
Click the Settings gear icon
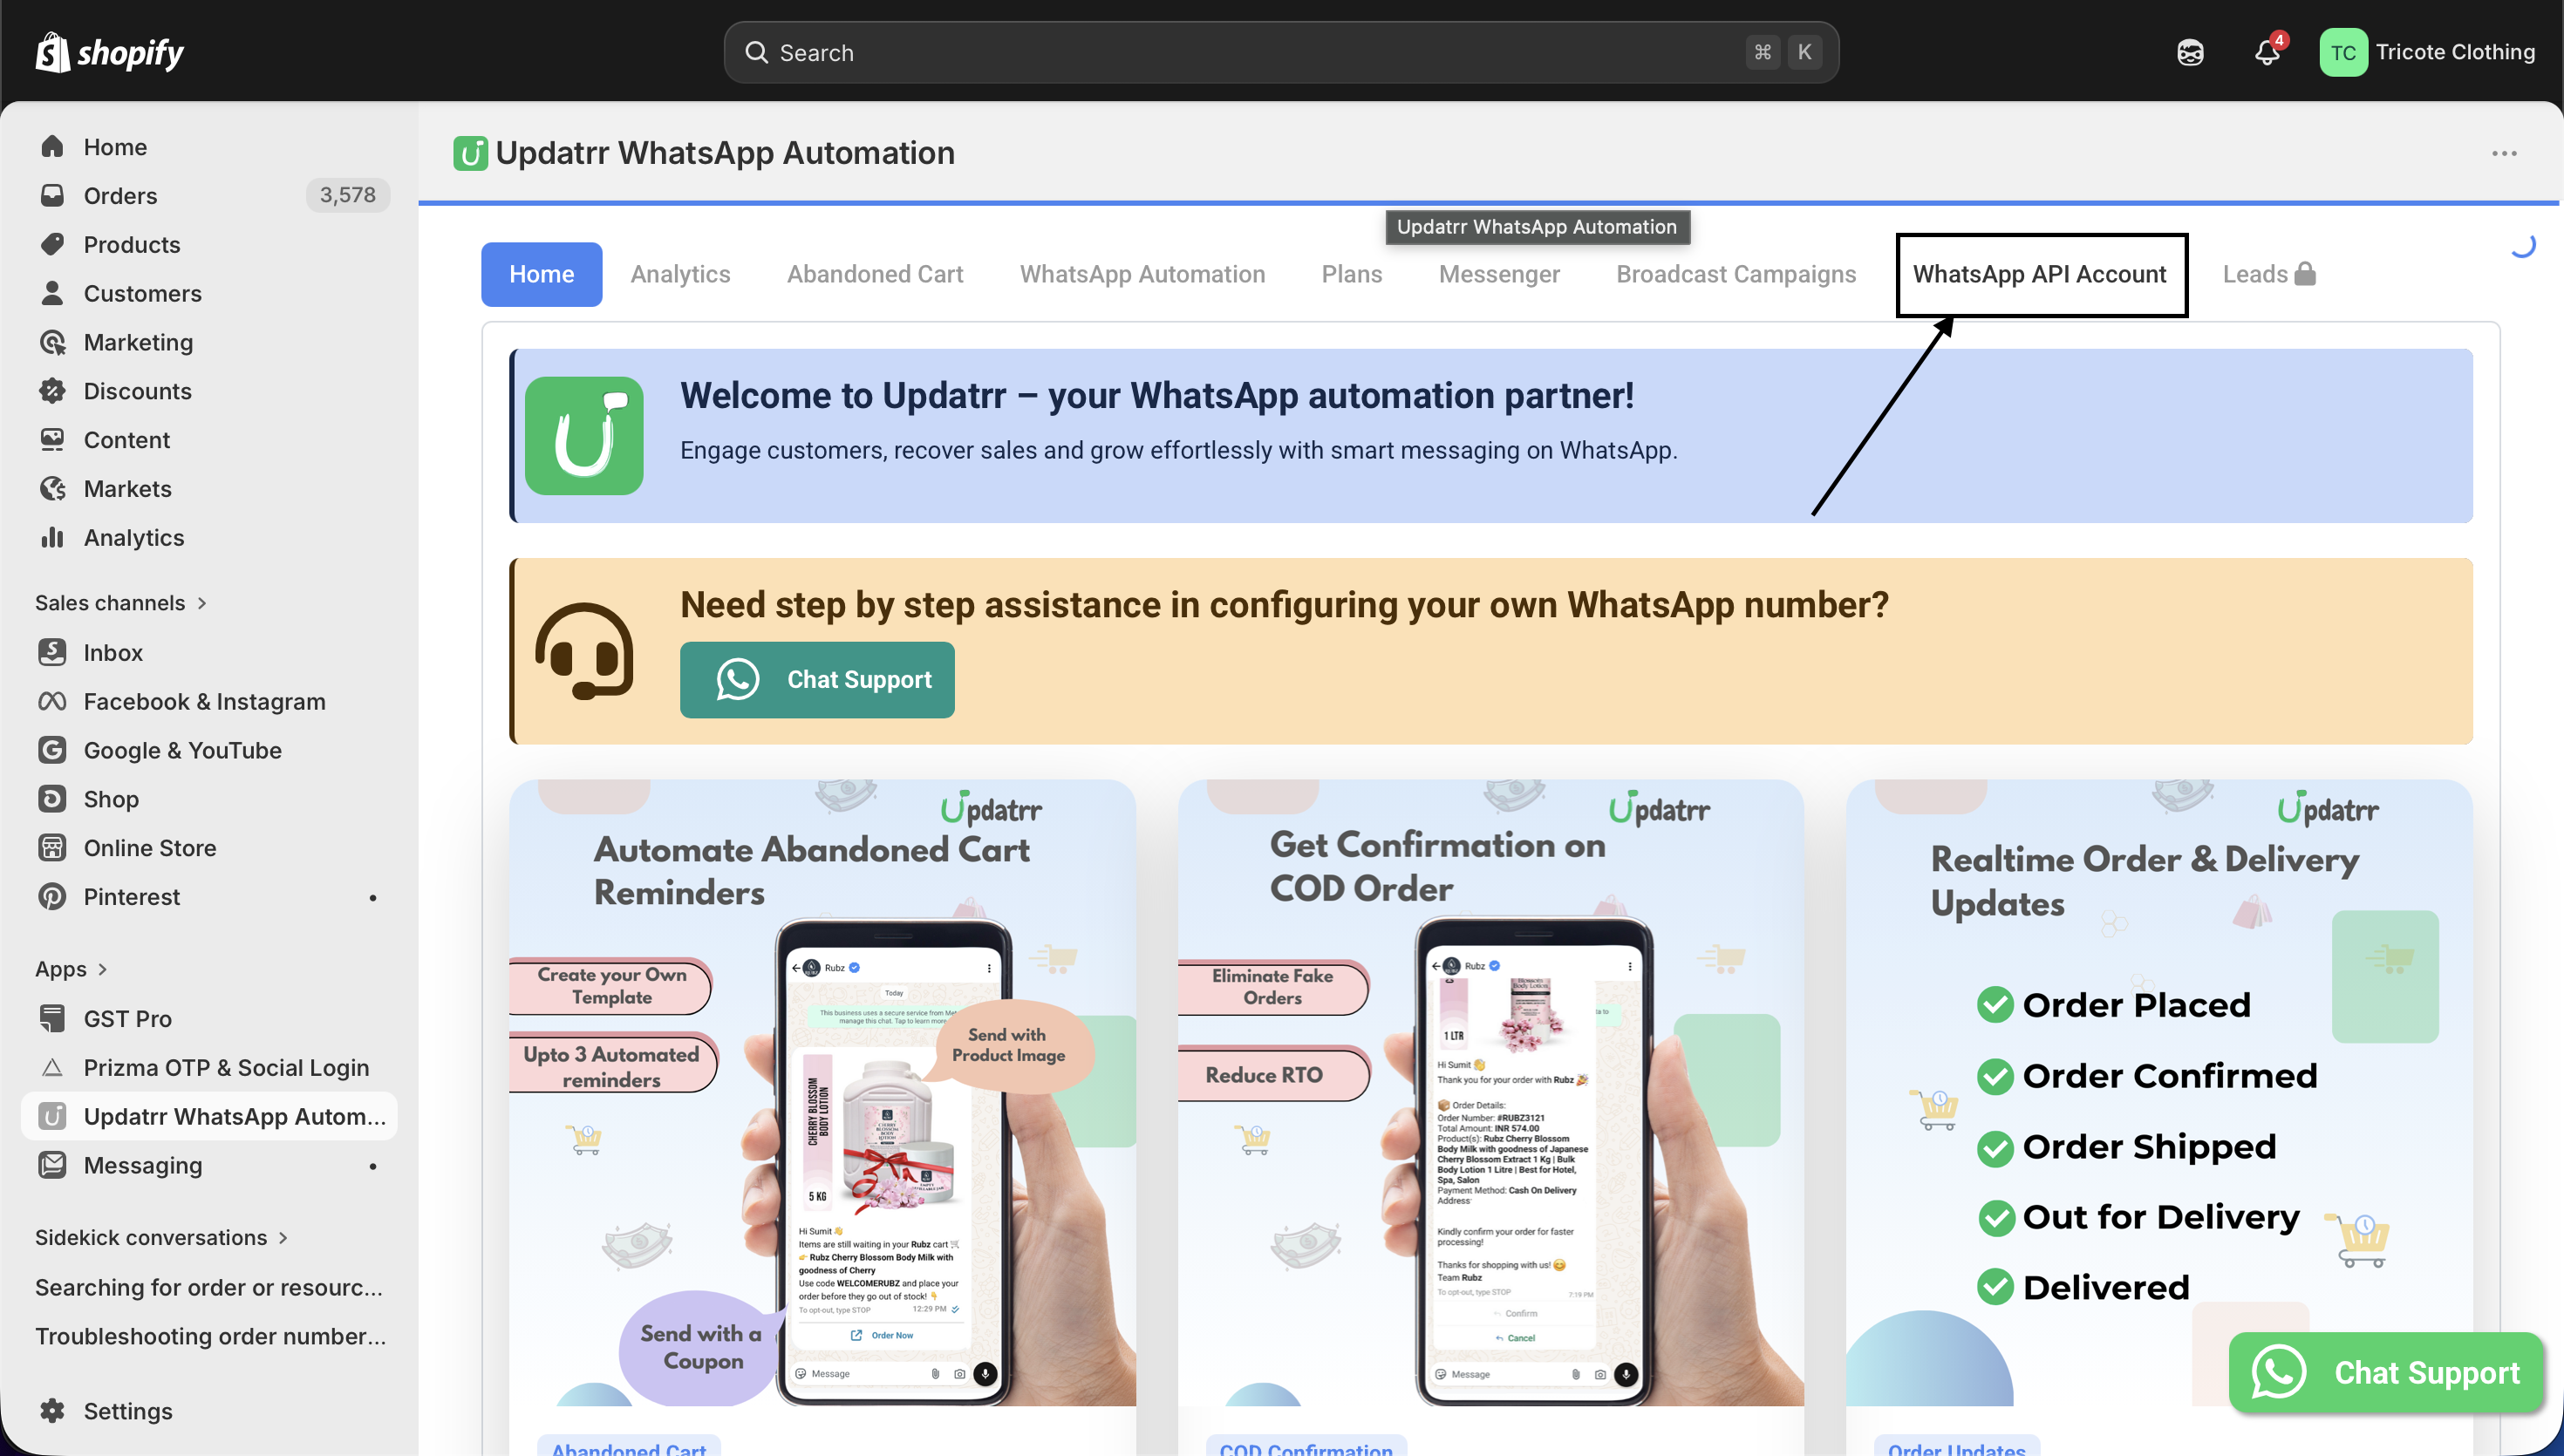coord(52,1411)
